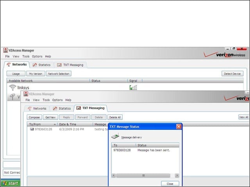Click the Detect Device button
This screenshot has width=250, height=187.
coord(232,74)
